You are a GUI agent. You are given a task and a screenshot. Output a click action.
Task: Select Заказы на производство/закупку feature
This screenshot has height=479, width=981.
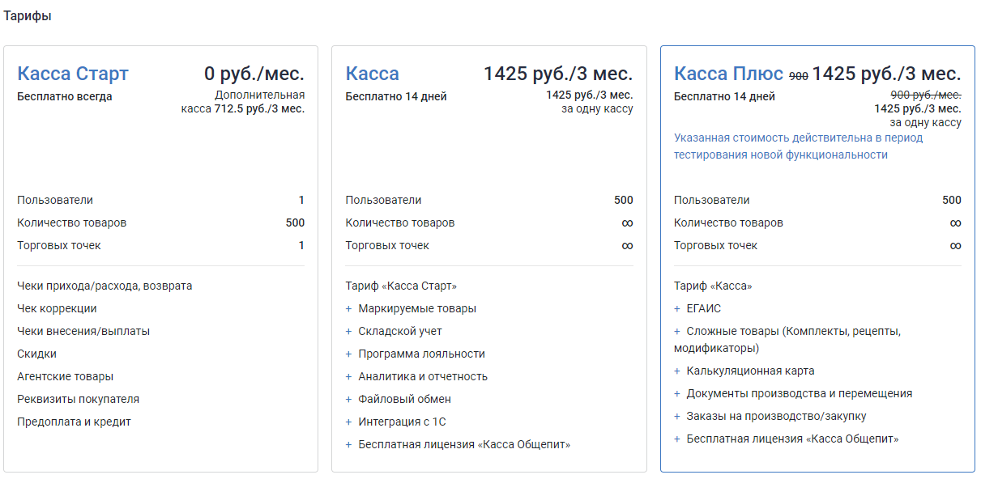point(776,416)
